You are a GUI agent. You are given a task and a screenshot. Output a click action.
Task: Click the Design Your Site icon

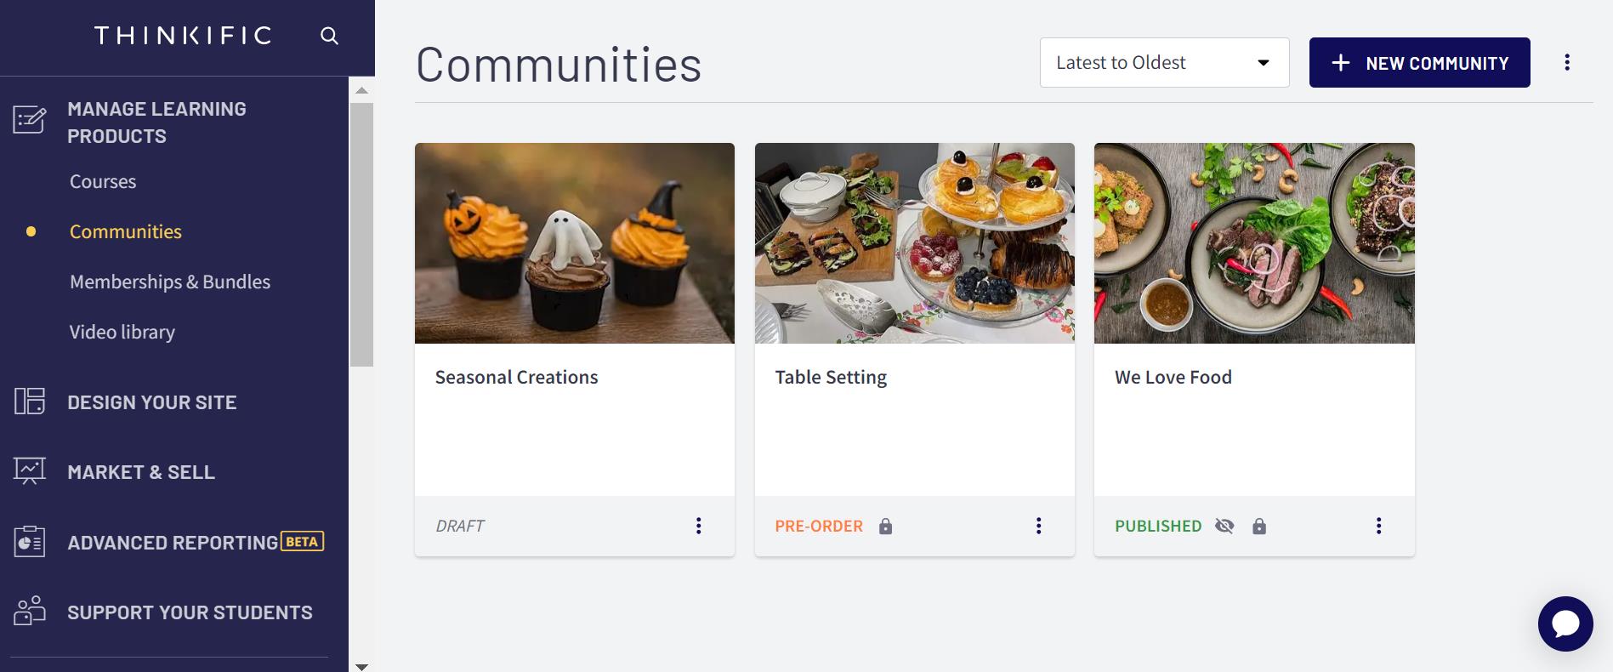pyautogui.click(x=29, y=401)
